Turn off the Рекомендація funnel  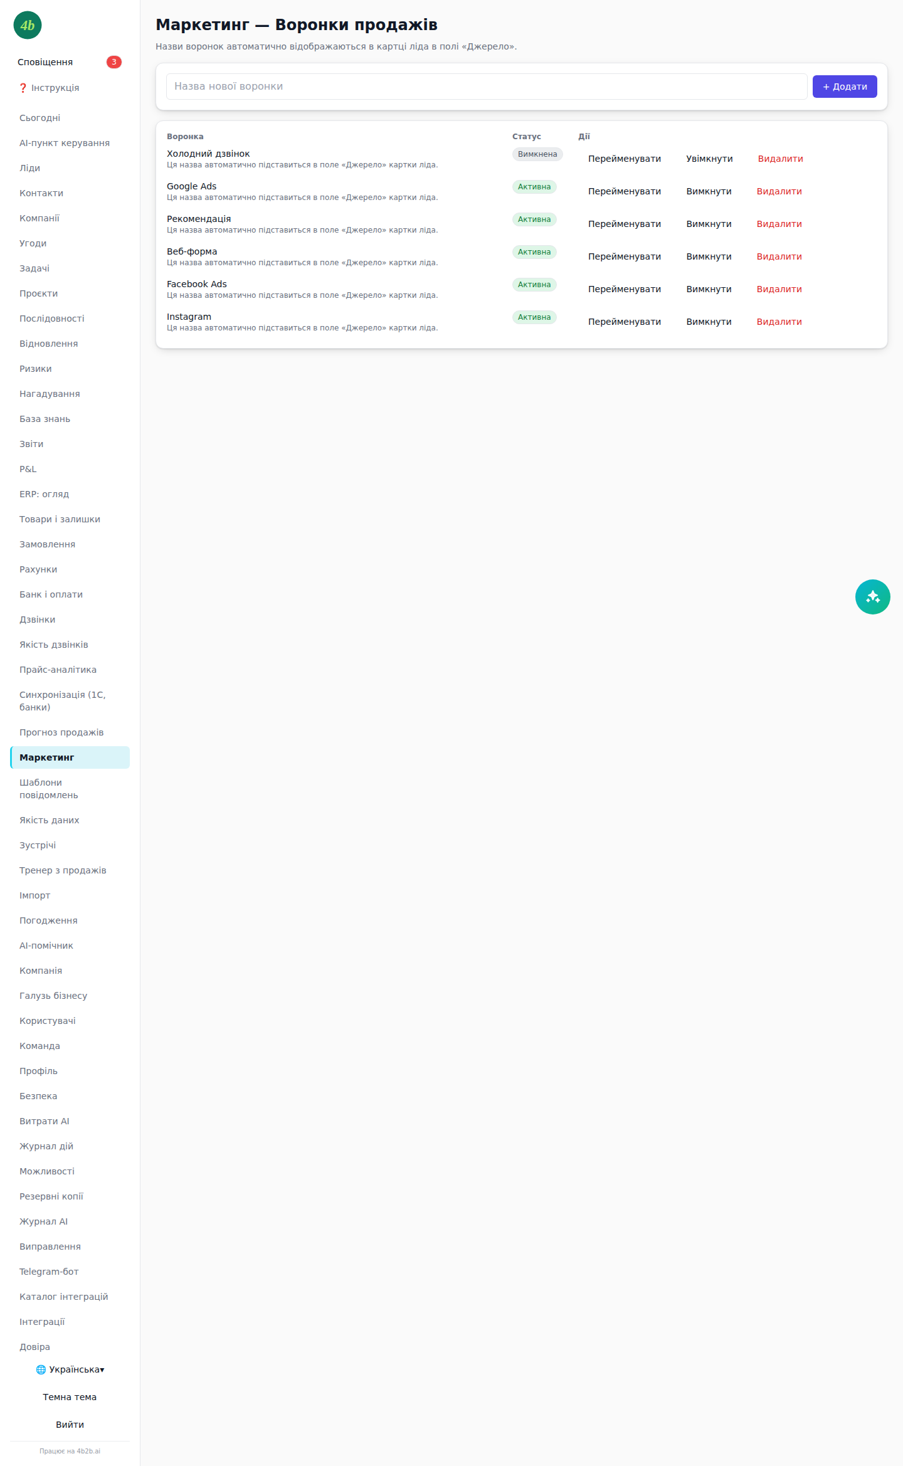[x=709, y=224]
